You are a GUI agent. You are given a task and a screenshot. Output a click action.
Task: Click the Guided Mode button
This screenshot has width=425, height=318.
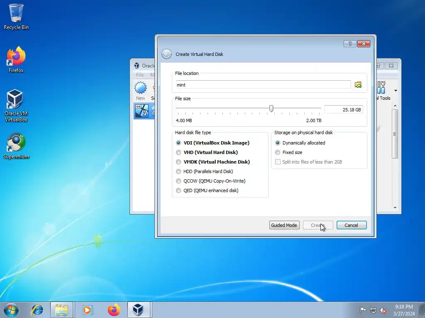tap(284, 225)
